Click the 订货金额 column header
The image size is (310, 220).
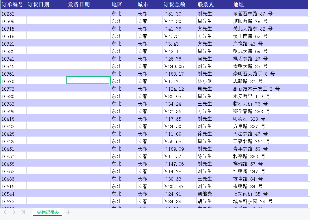(175, 5)
